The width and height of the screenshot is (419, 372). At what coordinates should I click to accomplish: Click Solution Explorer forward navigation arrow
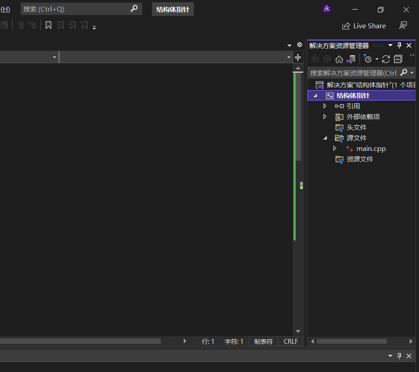coord(327,59)
